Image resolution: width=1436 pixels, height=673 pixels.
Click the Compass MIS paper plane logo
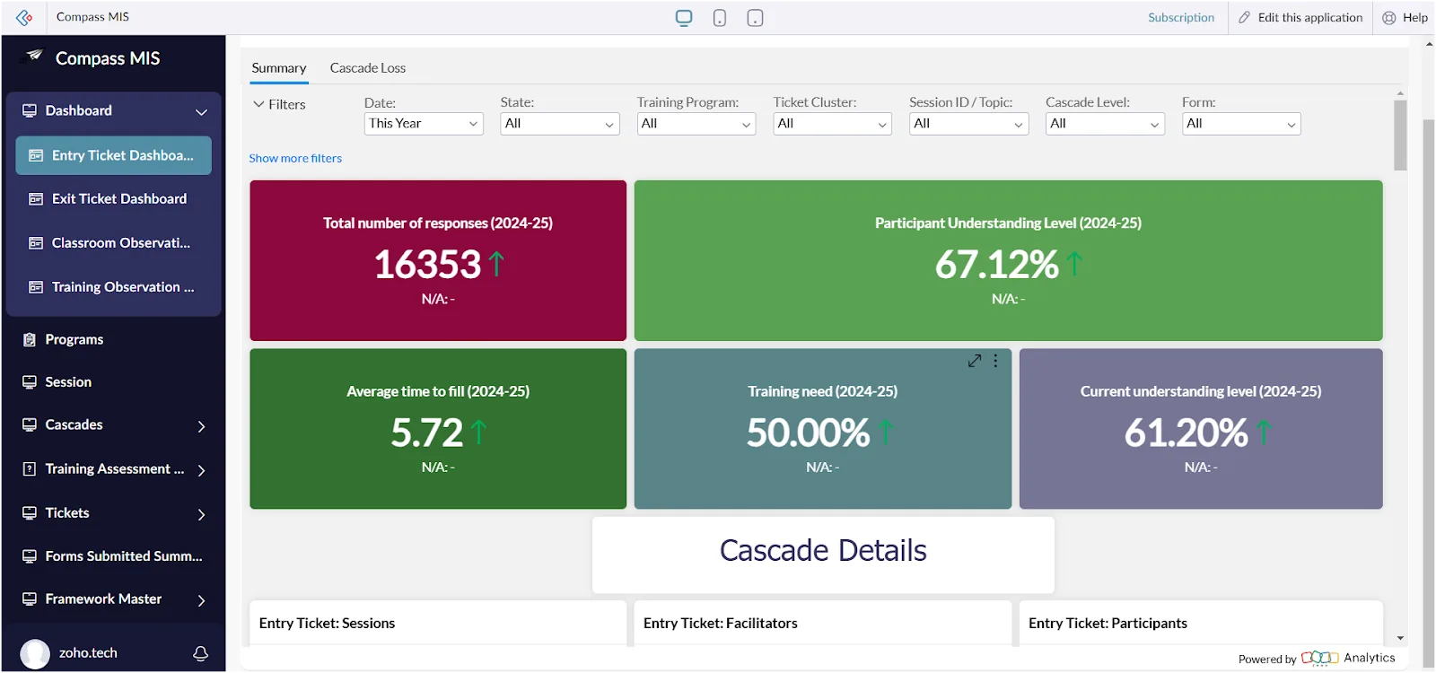coord(33,57)
